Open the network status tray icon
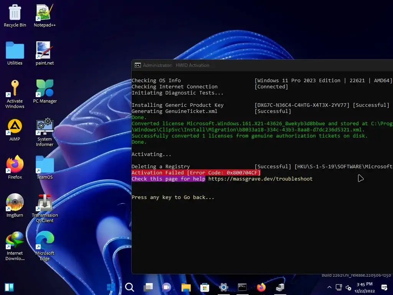 click(339, 287)
